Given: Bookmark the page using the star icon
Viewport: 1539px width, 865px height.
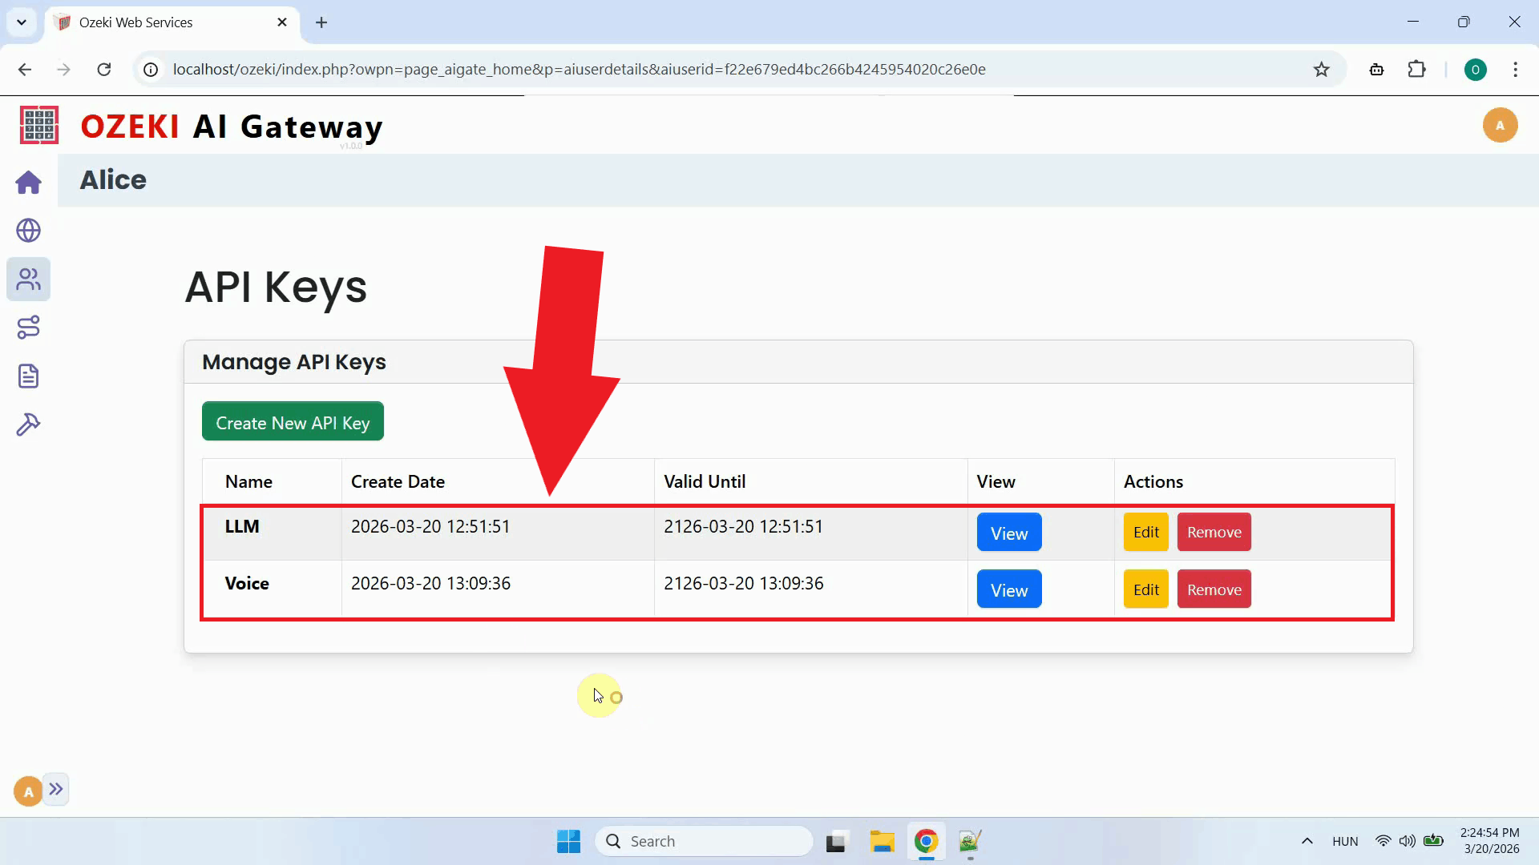Looking at the screenshot, I should coord(1321,70).
